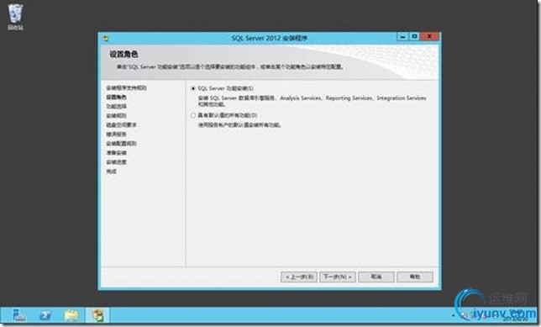
Task: Open File Explorer from the taskbar
Action: tap(71, 315)
